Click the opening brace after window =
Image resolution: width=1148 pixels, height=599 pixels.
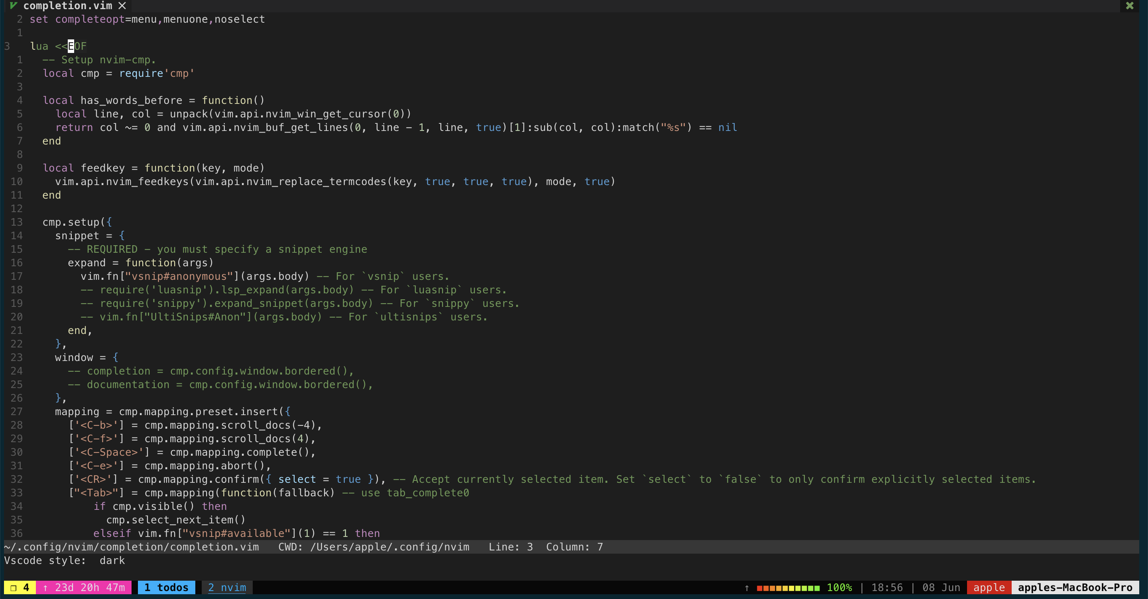116,357
